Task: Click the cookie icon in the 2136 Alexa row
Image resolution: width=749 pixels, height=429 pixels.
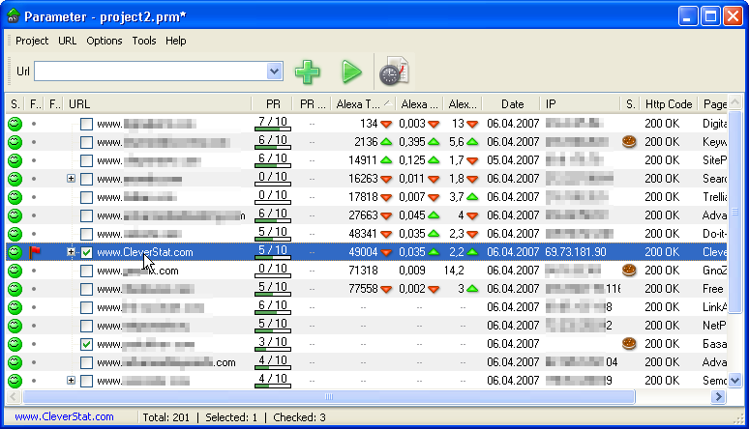Action: click(629, 142)
